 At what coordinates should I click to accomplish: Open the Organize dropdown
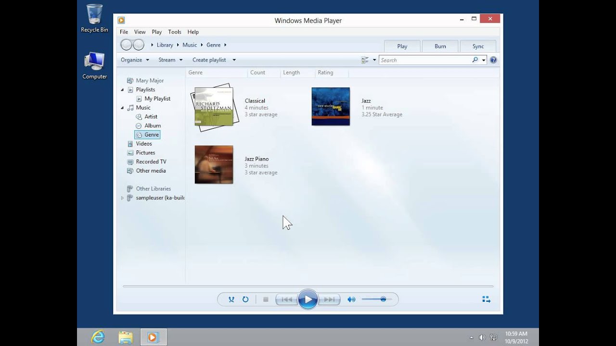135,60
